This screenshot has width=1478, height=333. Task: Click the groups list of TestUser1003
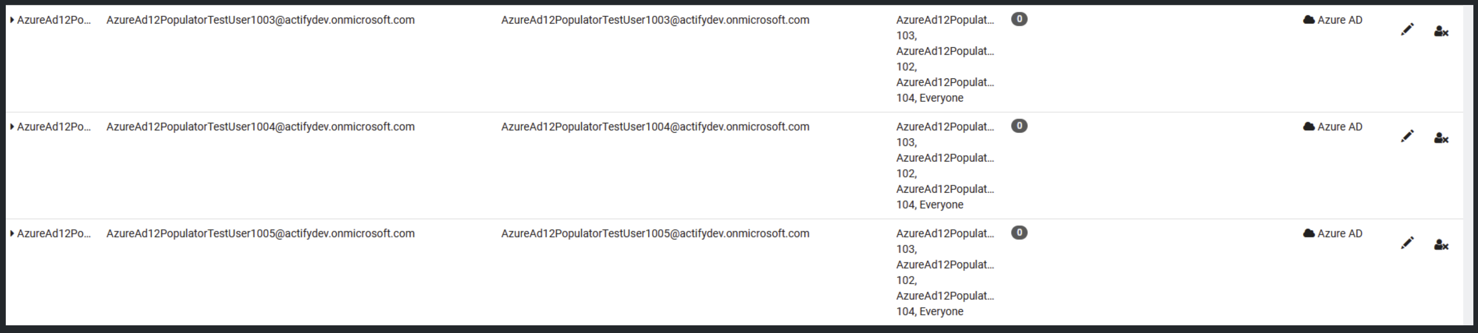point(944,59)
